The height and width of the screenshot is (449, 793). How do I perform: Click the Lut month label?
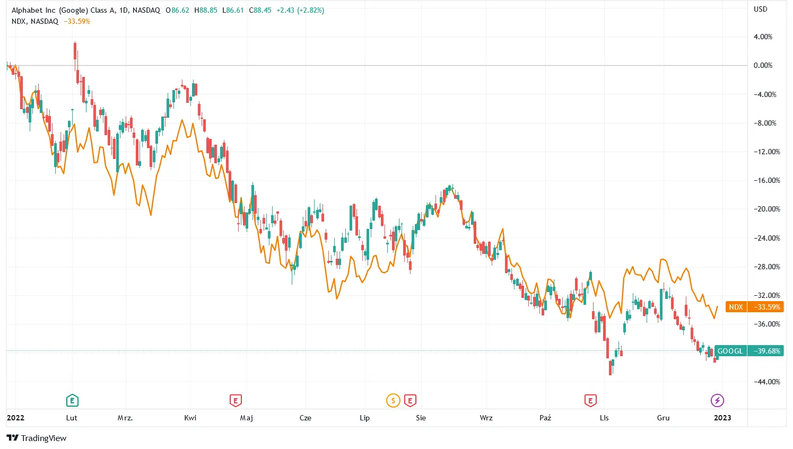tap(72, 418)
